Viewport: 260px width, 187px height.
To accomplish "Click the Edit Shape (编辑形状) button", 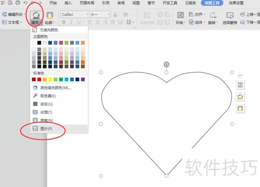I will coord(14,14).
